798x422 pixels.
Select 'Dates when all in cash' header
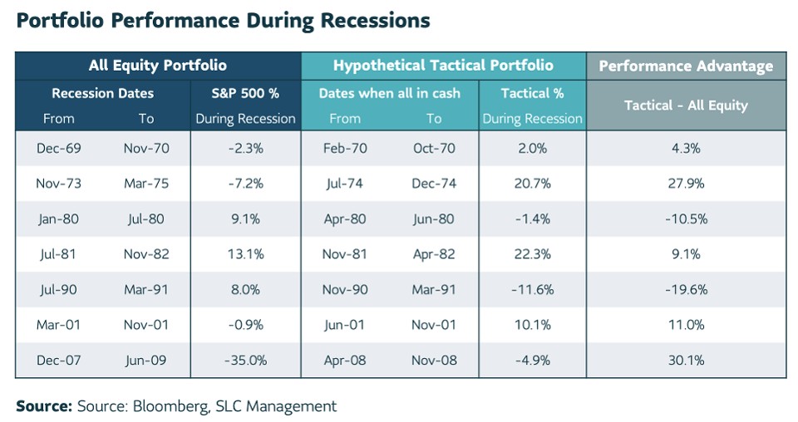[389, 93]
